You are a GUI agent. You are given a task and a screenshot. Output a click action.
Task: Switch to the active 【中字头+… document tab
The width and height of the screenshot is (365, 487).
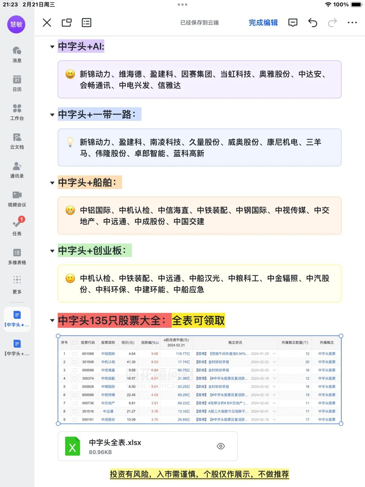pyautogui.click(x=17, y=319)
